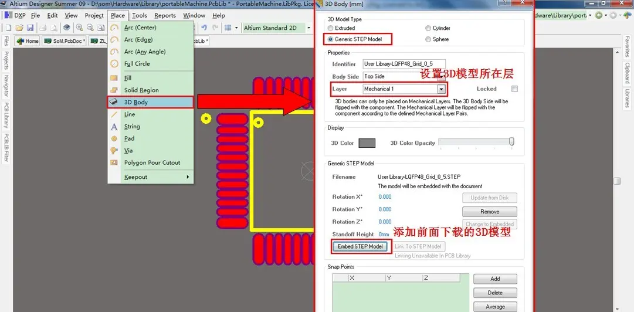Expand the Altium Standard 2D view dropdown
Viewport: 634px width, 312px height.
pyautogui.click(x=309, y=28)
